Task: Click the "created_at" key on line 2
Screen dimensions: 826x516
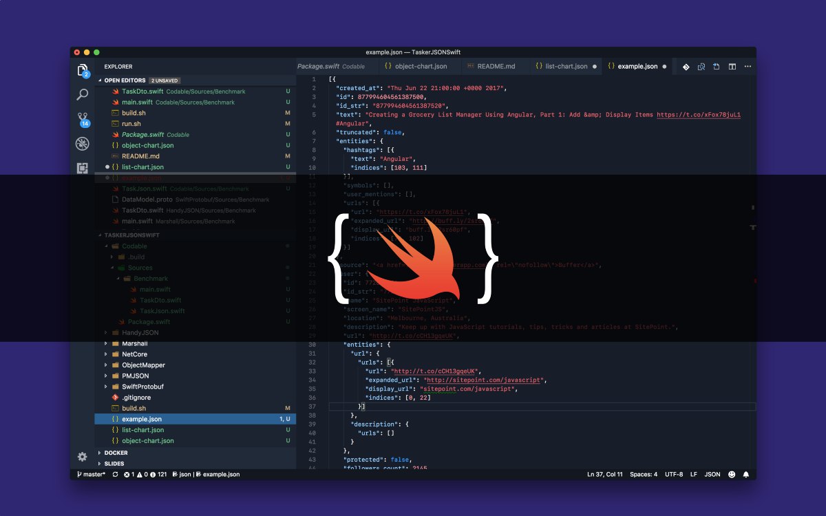Action: click(x=359, y=88)
